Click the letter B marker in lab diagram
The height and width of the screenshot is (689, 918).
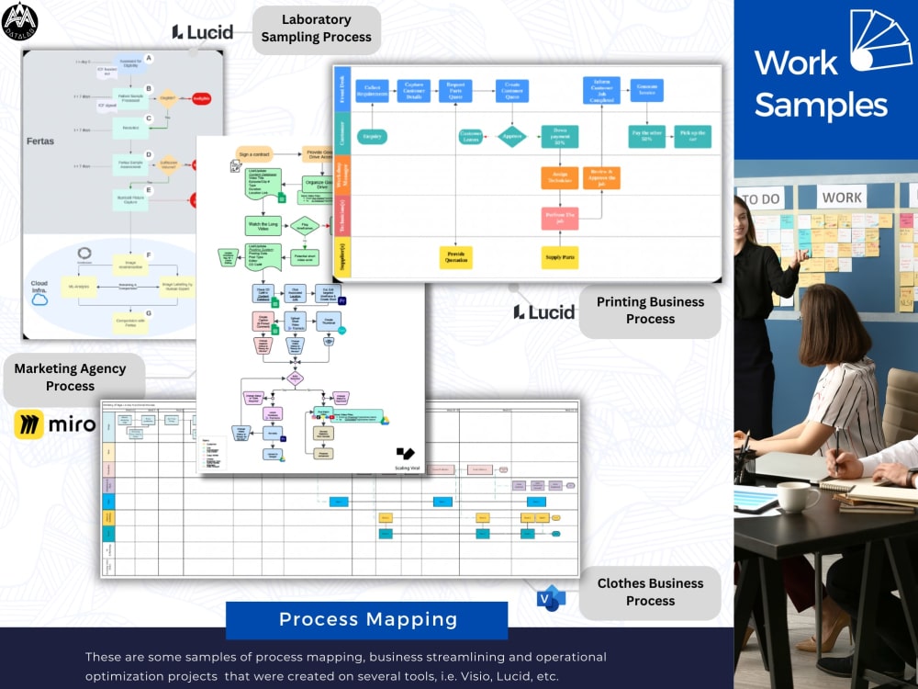click(x=149, y=89)
